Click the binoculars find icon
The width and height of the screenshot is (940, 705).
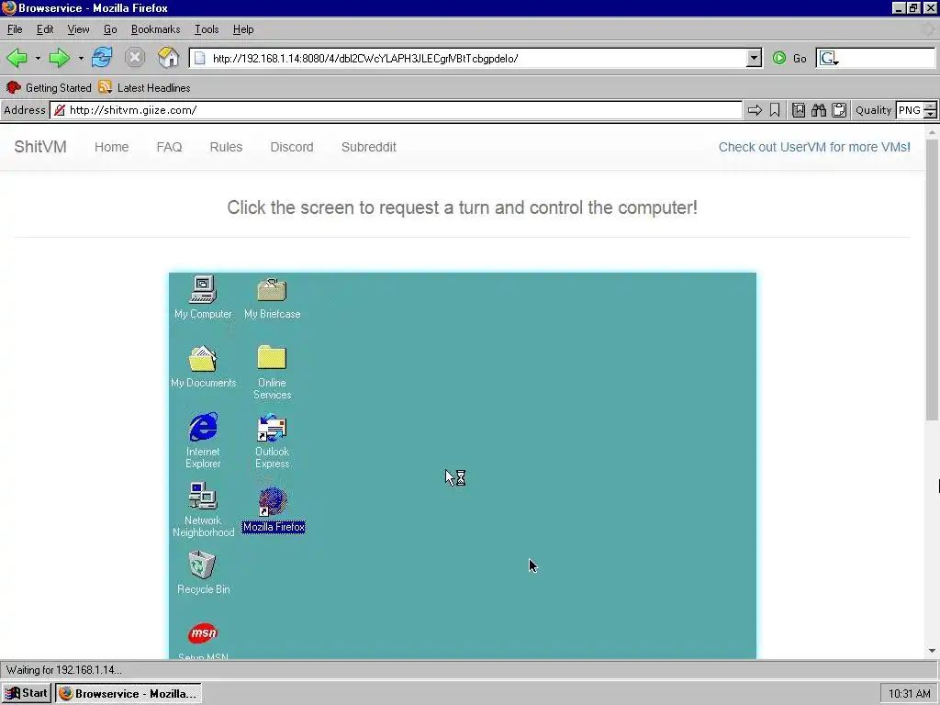[x=819, y=110]
